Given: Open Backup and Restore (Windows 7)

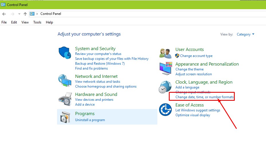Looking at the screenshot, I should [100, 64].
